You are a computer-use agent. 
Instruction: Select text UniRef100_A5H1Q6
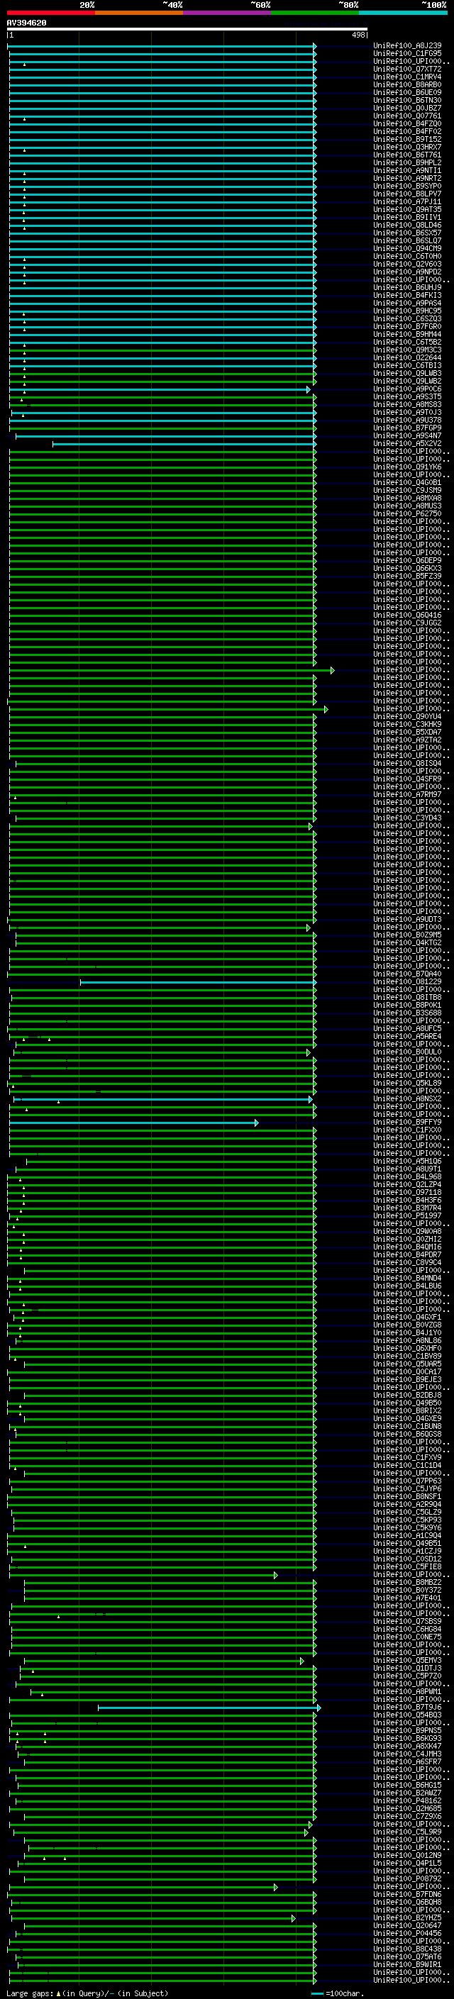click(407, 1161)
